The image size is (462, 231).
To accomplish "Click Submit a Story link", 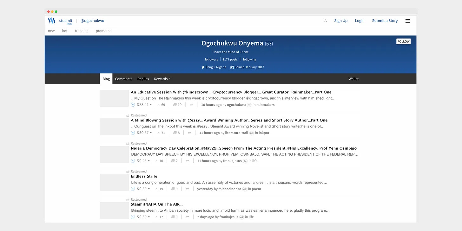I will point(385,21).
